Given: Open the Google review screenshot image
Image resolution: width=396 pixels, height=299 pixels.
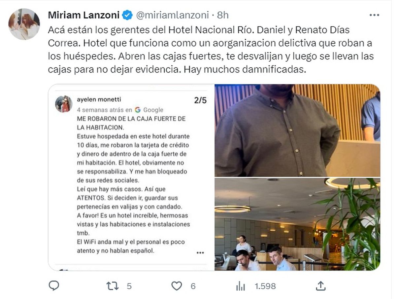Looking at the screenshot, I should 131,177.
